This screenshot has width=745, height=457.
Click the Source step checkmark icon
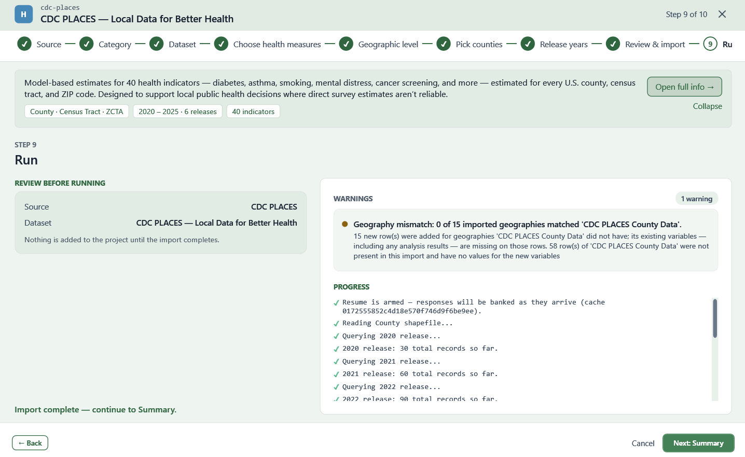tap(24, 44)
